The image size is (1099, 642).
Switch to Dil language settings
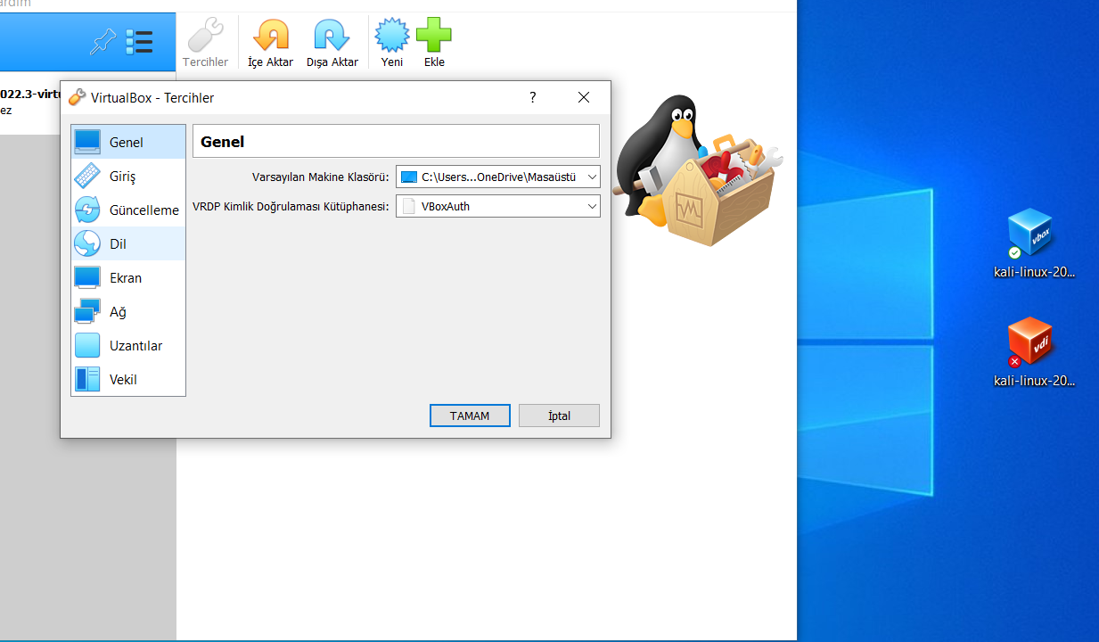click(x=128, y=244)
